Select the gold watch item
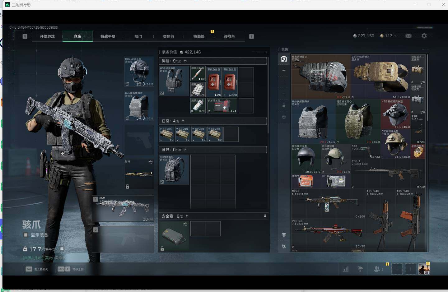448x292 pixels. point(418,151)
